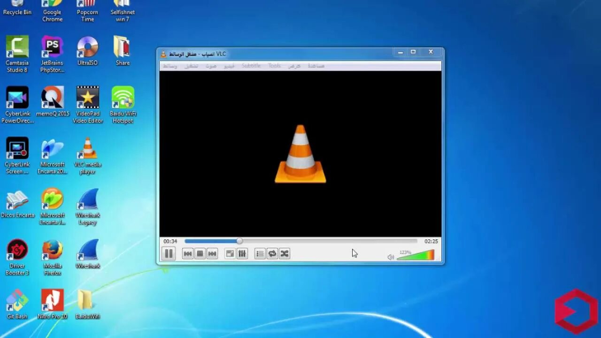Select Selfishnet win 7 desktop icon
Screen dimensions: 601x338
click(x=123, y=11)
